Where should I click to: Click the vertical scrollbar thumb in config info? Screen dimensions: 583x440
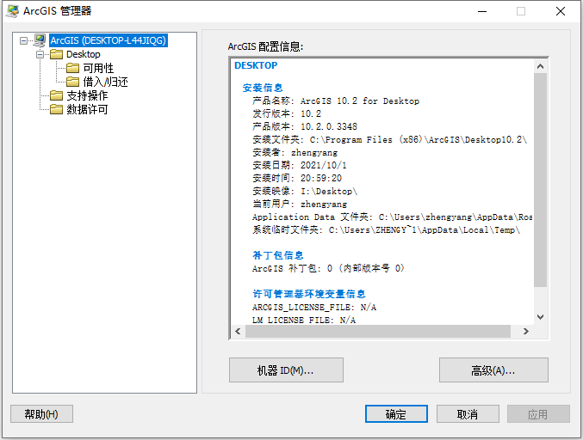coord(540,180)
